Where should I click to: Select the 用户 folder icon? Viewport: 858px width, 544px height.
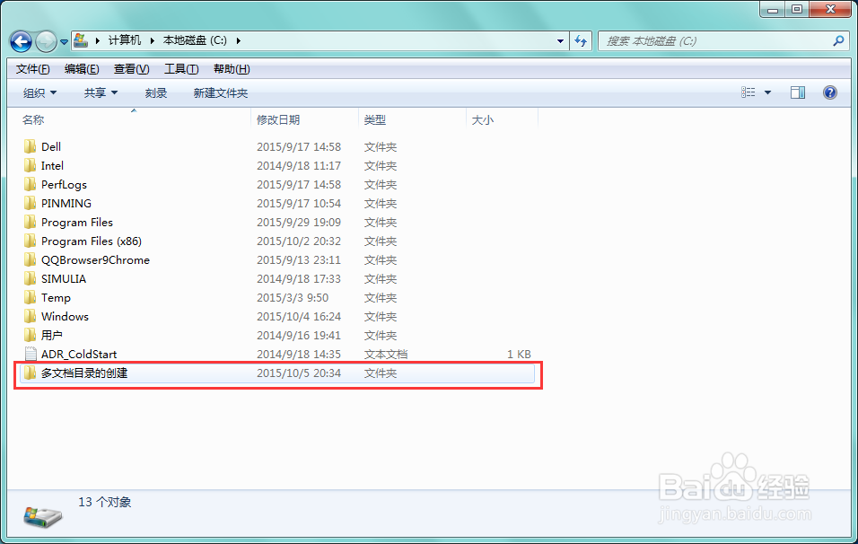31,335
